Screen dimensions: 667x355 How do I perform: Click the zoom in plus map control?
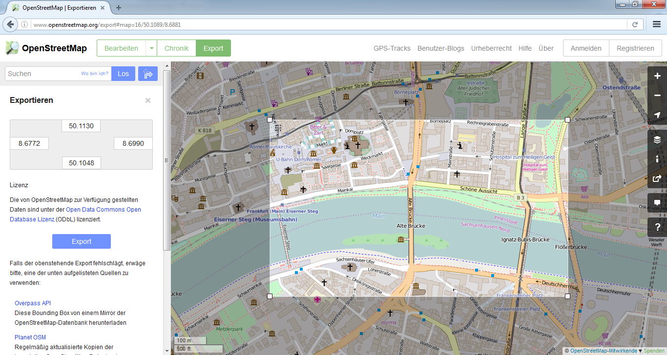[657, 76]
